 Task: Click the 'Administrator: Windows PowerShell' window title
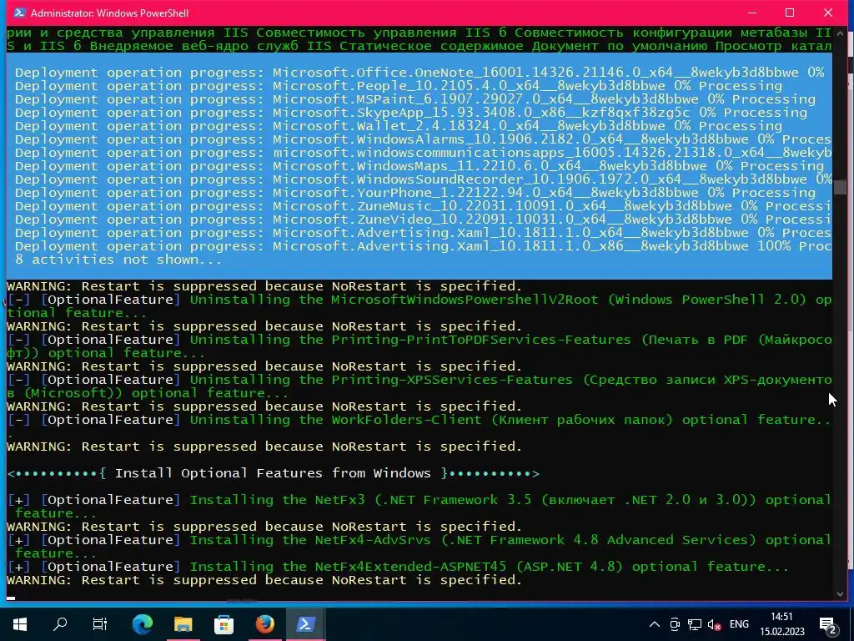(x=109, y=13)
